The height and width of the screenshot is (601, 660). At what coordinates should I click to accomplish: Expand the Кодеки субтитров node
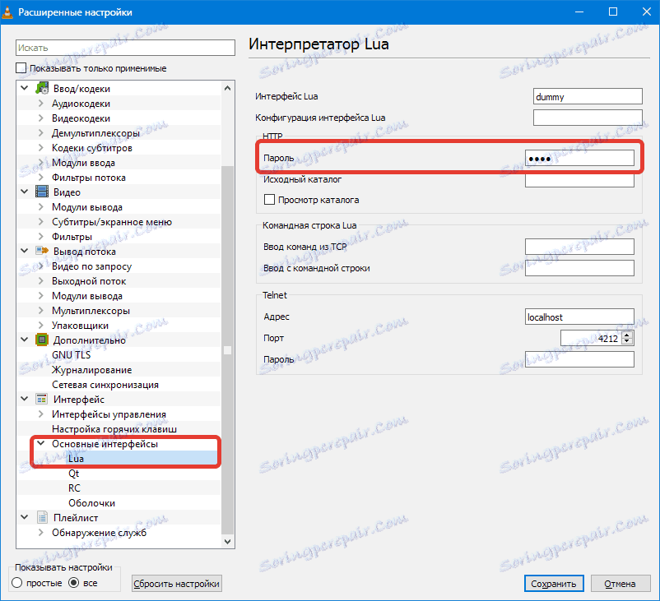click(41, 148)
